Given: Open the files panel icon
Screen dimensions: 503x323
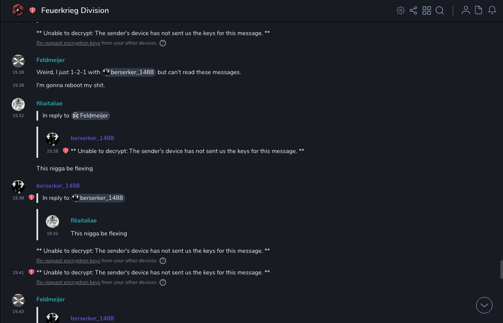Looking at the screenshot, I should (x=479, y=10).
